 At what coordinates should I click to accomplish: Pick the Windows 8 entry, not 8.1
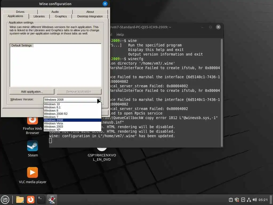point(73,111)
